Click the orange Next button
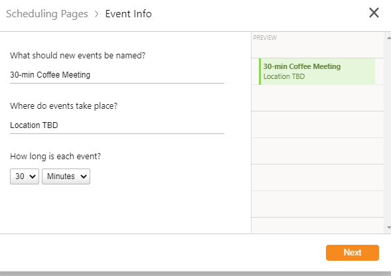391x276 pixels. click(x=352, y=253)
